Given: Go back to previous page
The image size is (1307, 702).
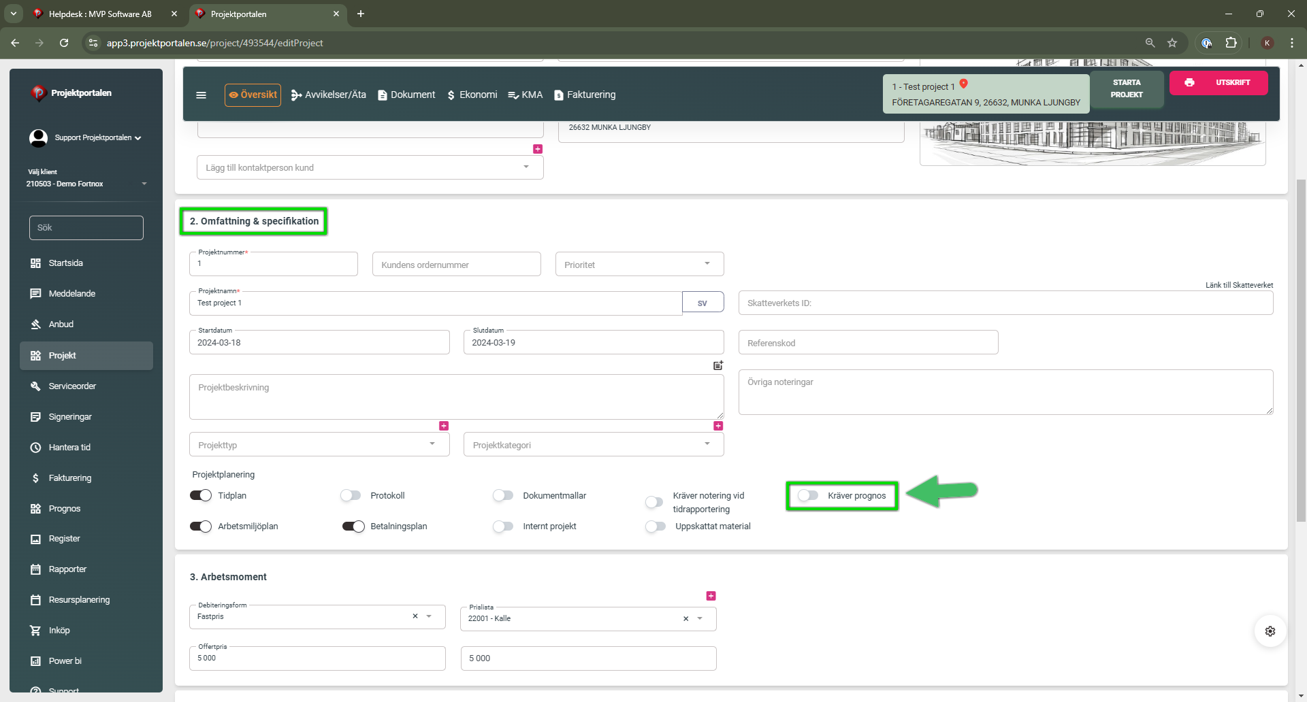Looking at the screenshot, I should point(15,43).
